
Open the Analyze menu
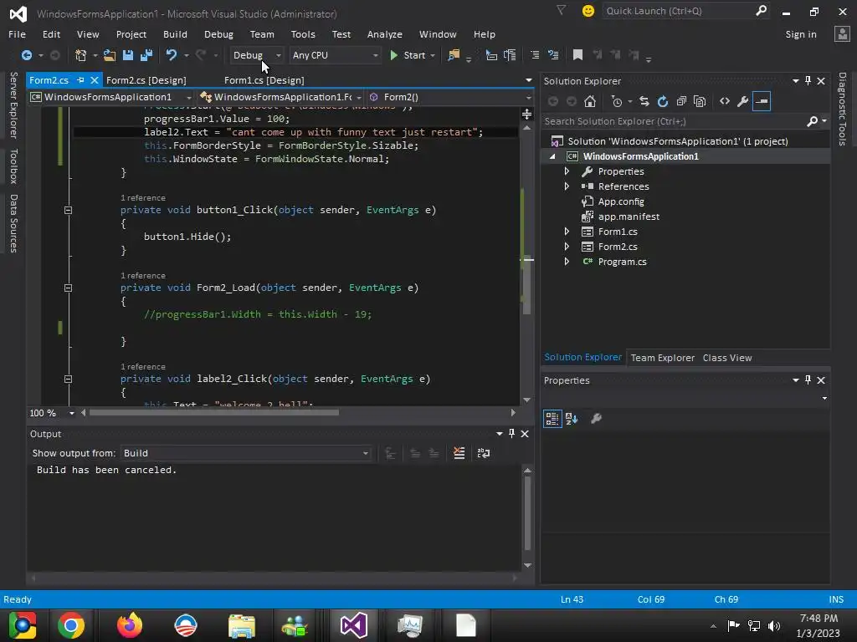tap(385, 34)
